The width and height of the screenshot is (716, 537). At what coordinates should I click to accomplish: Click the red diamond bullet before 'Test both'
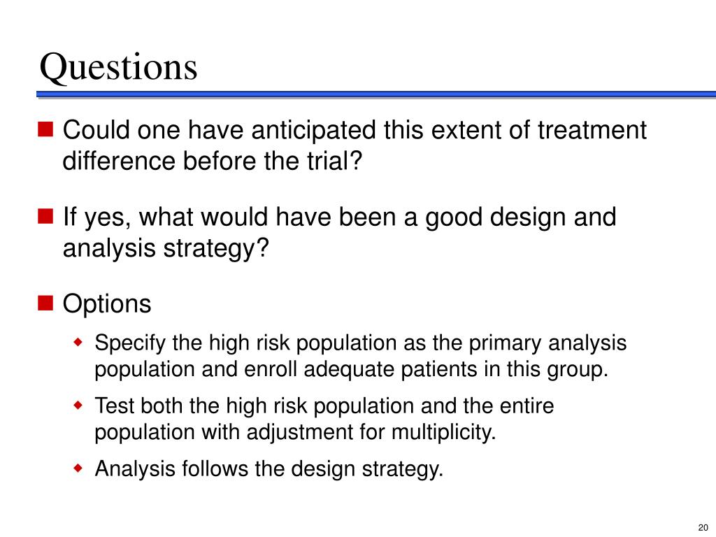click(x=78, y=405)
